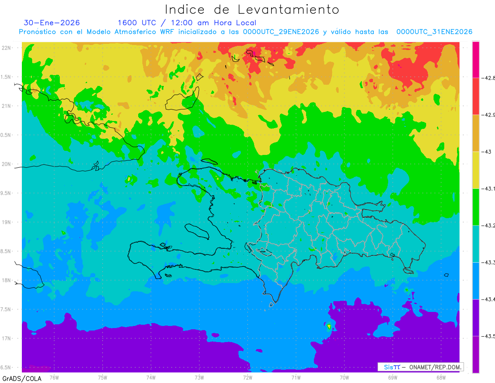Click the 1.5N latitude label
Viewport: 495px width, 383px height.
pyautogui.click(x=6, y=77)
